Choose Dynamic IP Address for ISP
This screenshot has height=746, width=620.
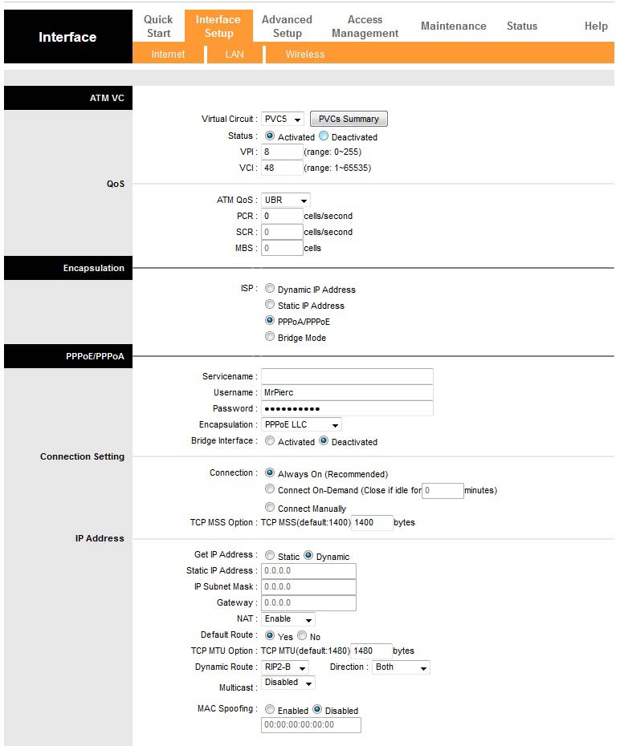click(270, 288)
